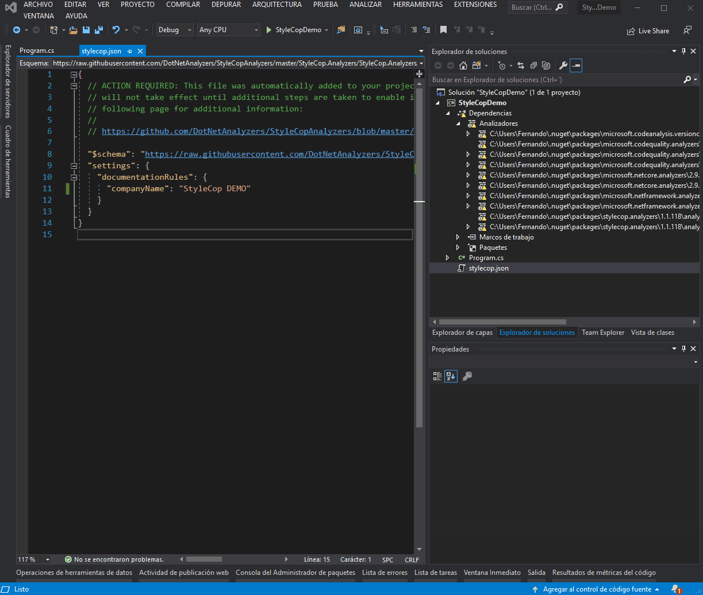
Task: Undo the last edit with the undo arrow
Action: pos(116,30)
